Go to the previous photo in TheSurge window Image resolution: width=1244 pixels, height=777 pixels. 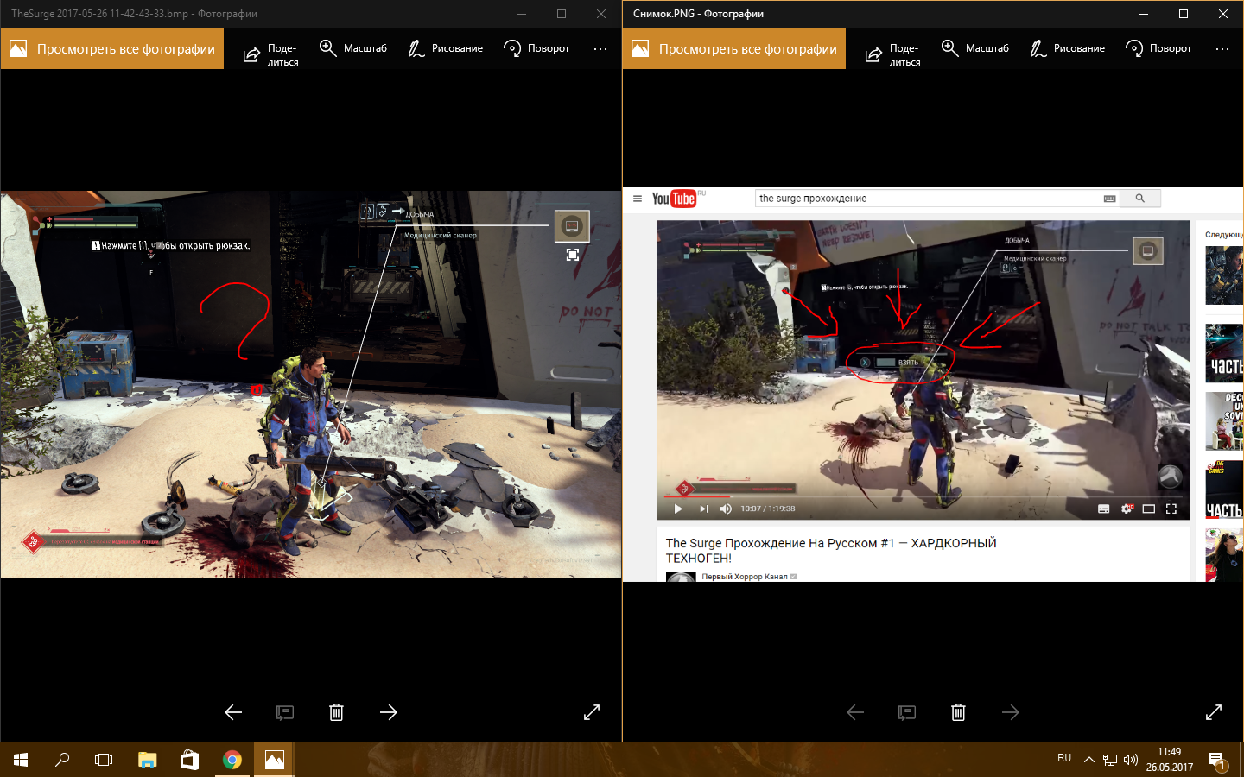[x=233, y=712]
